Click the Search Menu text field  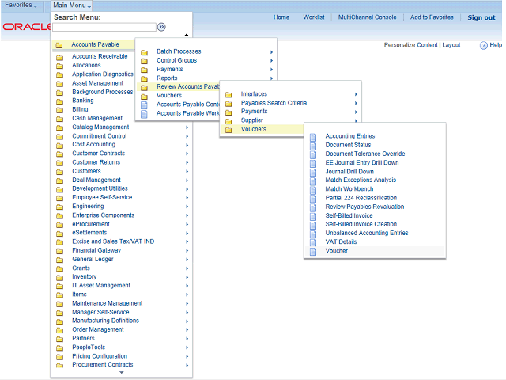[x=104, y=27]
